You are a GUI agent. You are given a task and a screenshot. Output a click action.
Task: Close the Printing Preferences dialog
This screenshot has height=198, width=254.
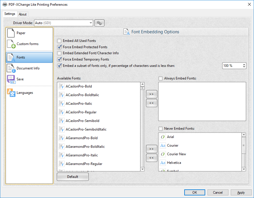click(x=249, y=4)
